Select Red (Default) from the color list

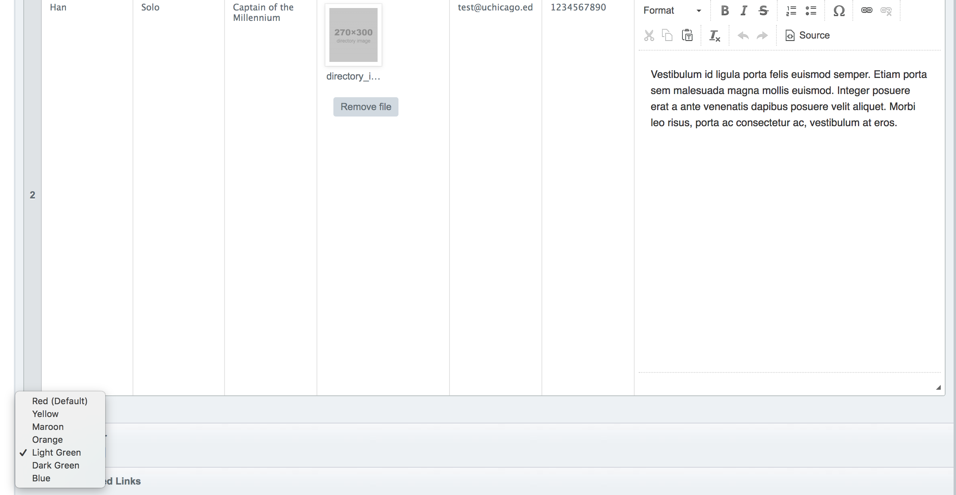(59, 401)
